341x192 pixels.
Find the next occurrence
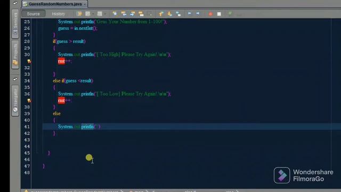point(133,14)
